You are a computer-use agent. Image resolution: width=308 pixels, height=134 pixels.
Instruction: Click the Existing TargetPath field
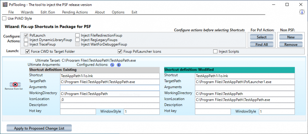click(x=110, y=82)
